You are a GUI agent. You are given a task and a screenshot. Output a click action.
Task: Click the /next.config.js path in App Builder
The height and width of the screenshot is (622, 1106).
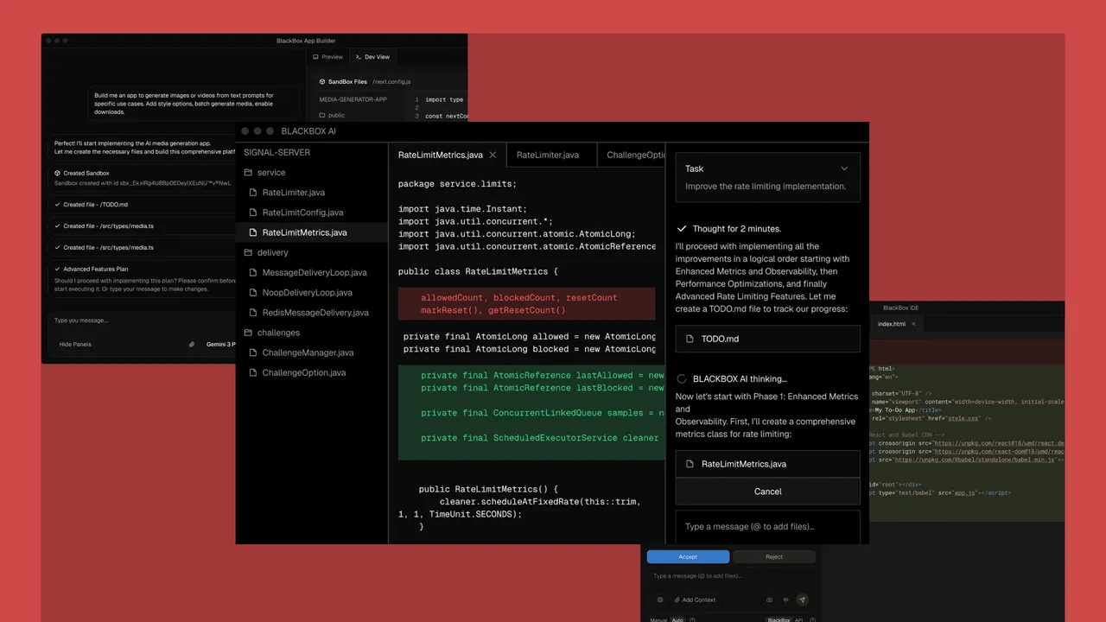coord(391,82)
